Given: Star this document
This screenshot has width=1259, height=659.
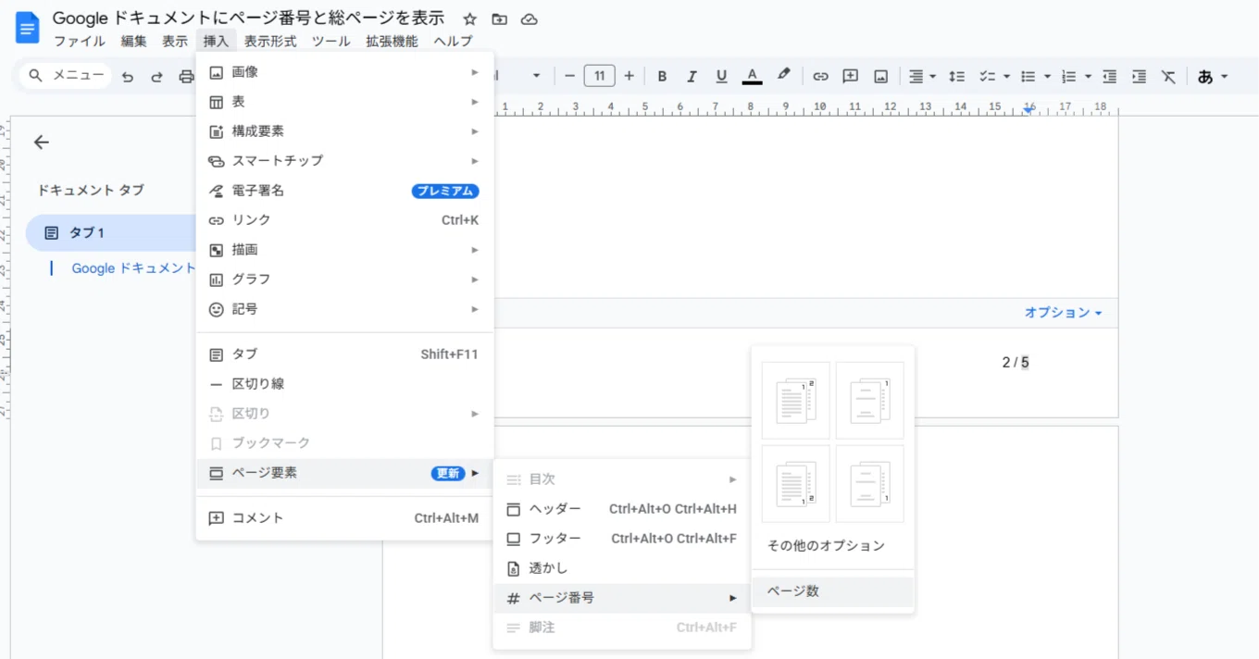Looking at the screenshot, I should tap(469, 19).
